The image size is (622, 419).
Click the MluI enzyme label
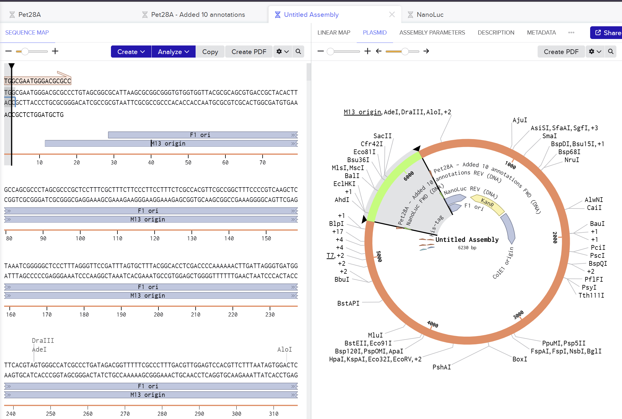(375, 335)
